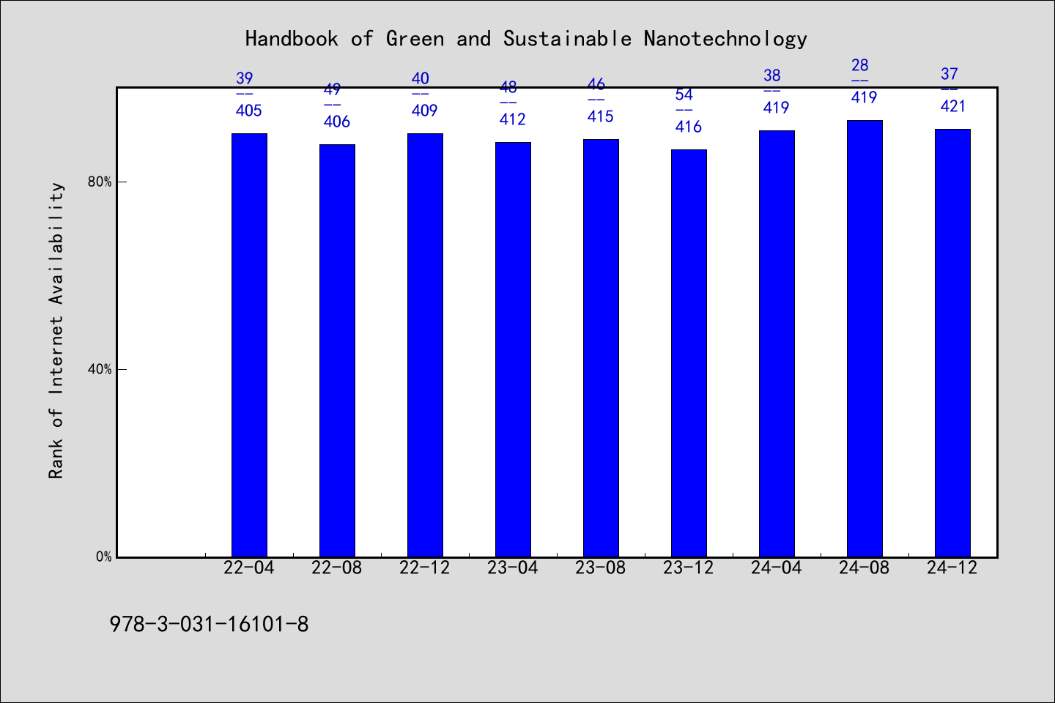The width and height of the screenshot is (1055, 703).
Task: Select the blue bar for 24-12
Action: [x=952, y=343]
